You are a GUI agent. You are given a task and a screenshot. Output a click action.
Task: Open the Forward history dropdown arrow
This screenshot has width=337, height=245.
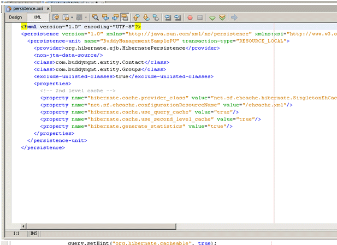point(86,17)
